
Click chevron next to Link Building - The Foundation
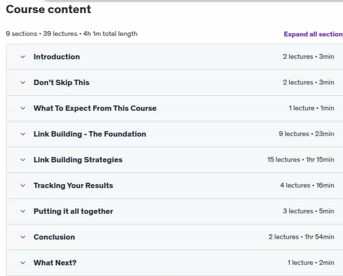(x=23, y=134)
